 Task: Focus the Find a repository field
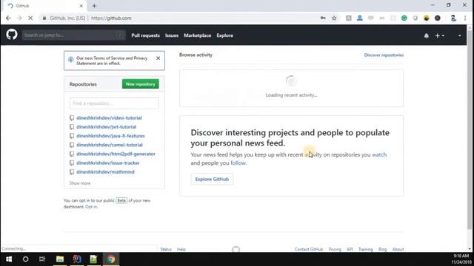tap(114, 103)
